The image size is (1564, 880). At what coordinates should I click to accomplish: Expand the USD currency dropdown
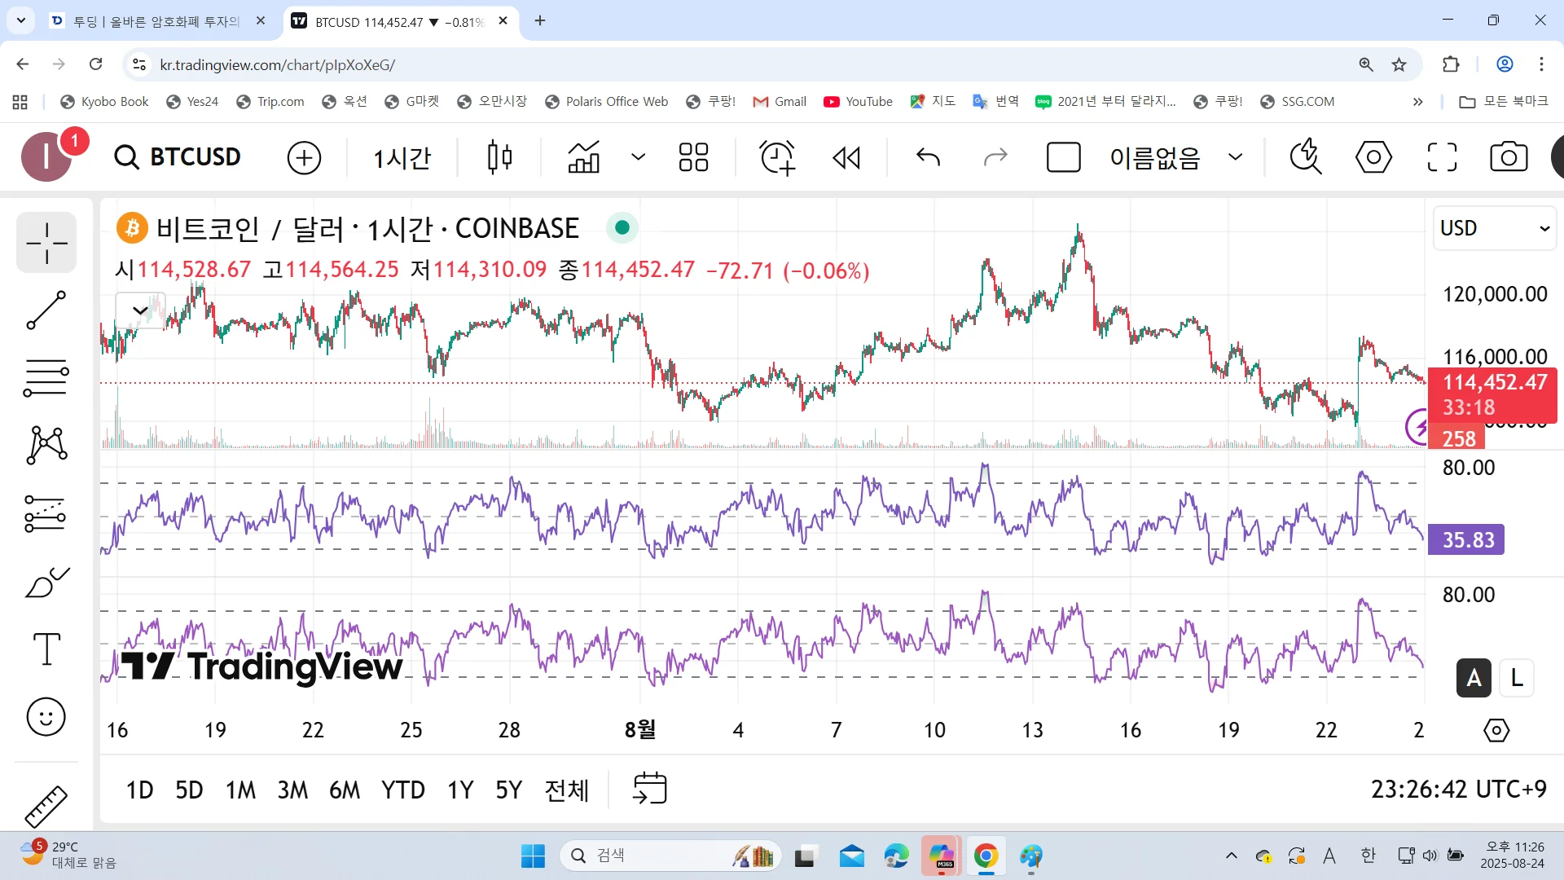coord(1494,228)
